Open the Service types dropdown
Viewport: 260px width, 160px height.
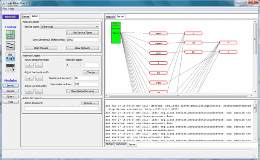[x=69, y=27]
